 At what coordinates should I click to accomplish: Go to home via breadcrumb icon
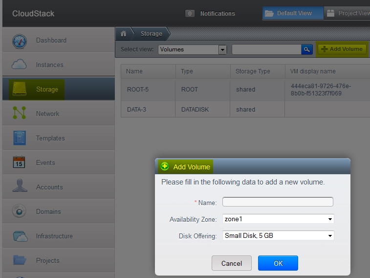tap(124, 34)
